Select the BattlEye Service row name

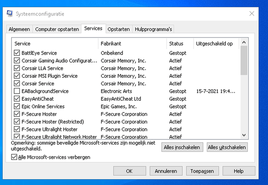39,53
